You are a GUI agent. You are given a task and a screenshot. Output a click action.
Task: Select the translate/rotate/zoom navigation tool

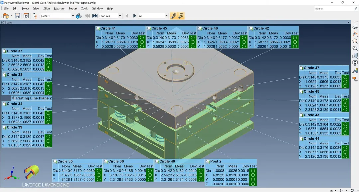click(x=355, y=26)
